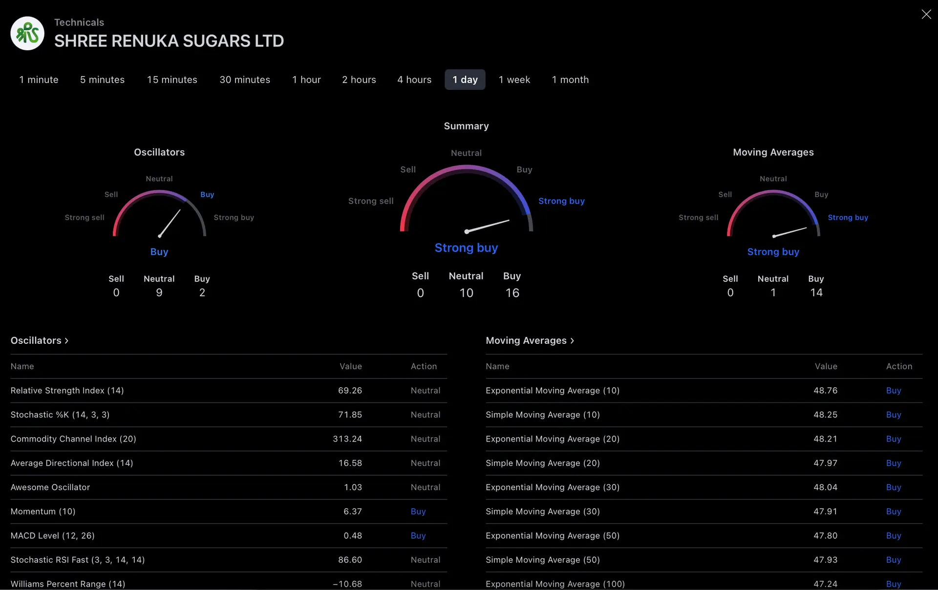Click the Momentum Buy action

418,511
